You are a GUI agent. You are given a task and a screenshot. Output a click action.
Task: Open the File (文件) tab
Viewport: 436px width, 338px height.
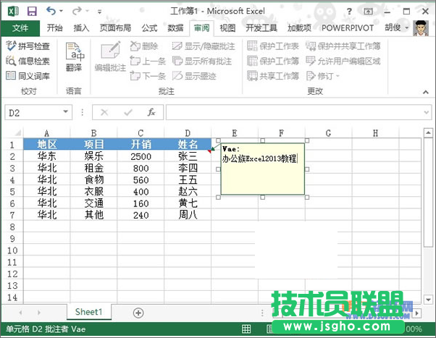click(x=20, y=28)
